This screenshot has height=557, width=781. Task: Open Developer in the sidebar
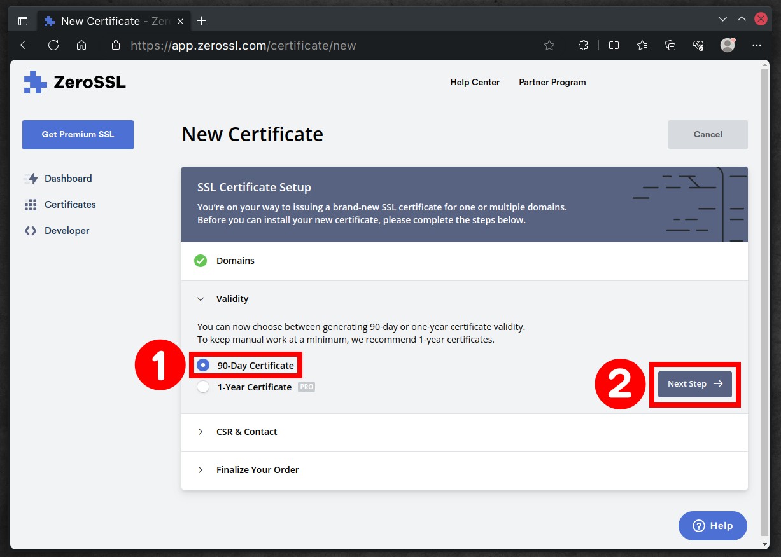(x=57, y=231)
